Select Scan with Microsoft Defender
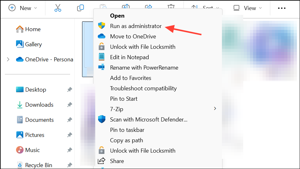Image resolution: width=300 pixels, height=169 pixels. pyautogui.click(x=148, y=120)
